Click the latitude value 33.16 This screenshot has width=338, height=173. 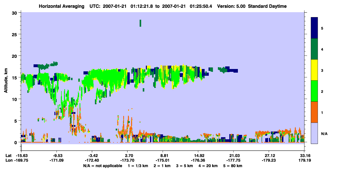[x=304, y=156]
